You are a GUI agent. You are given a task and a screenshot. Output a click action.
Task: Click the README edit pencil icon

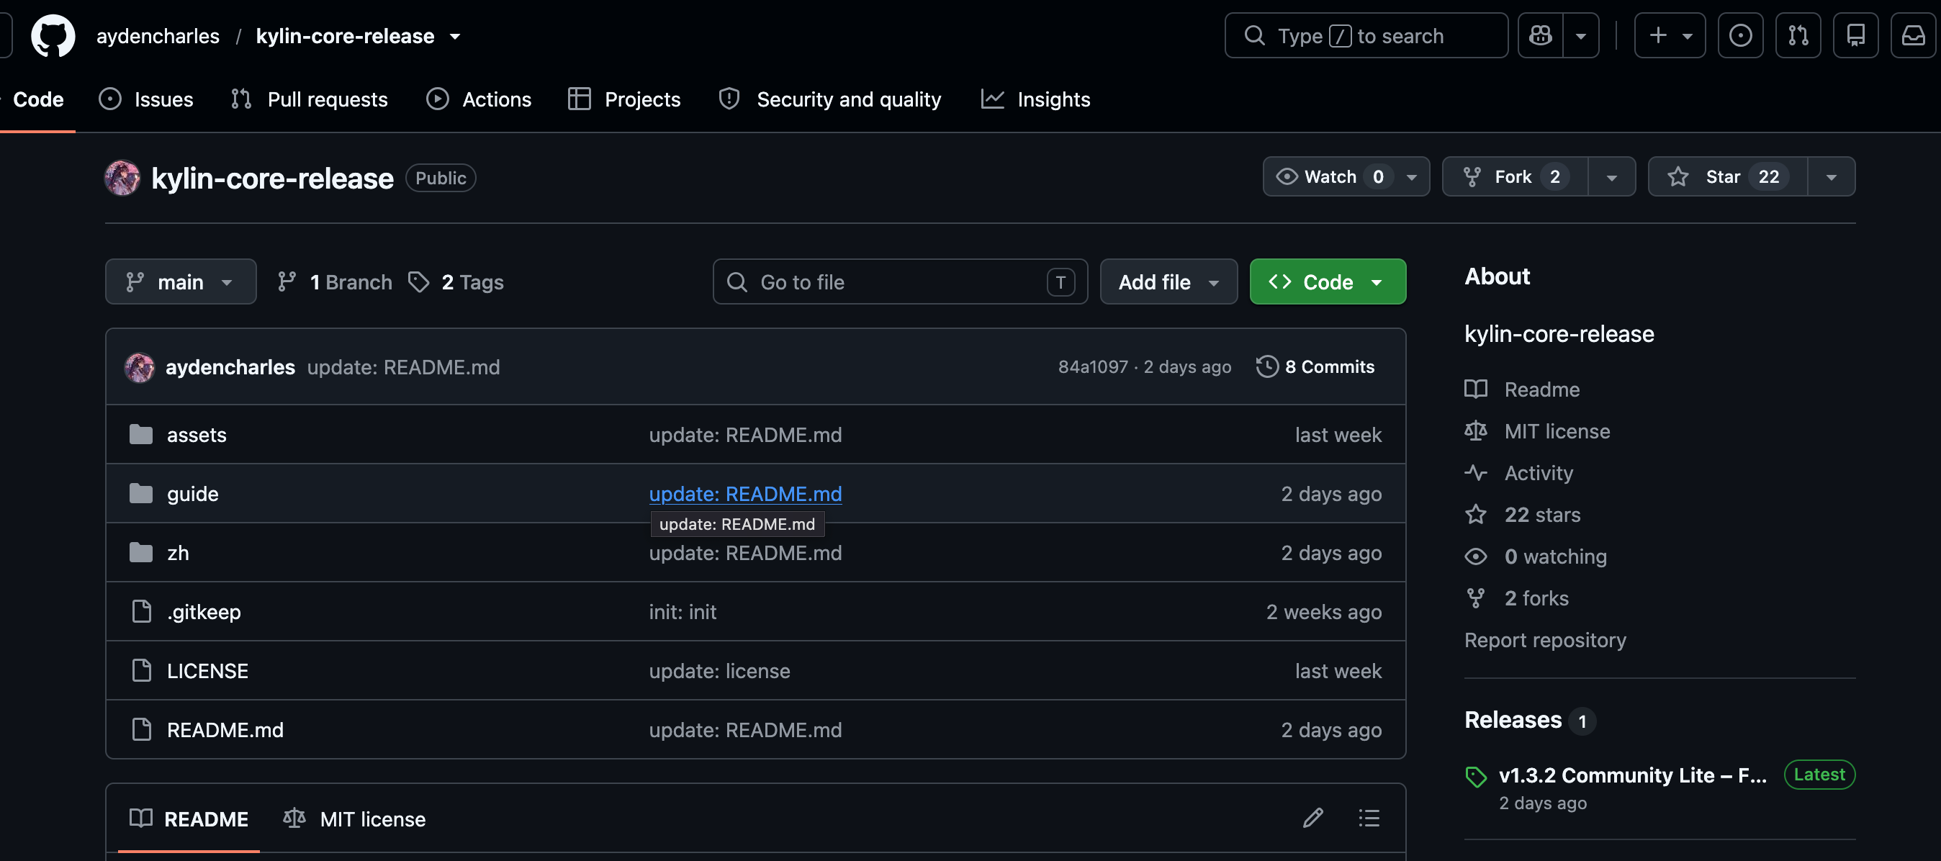pos(1312,818)
